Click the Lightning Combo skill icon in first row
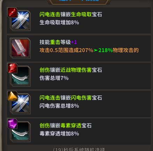 pos(20,21)
